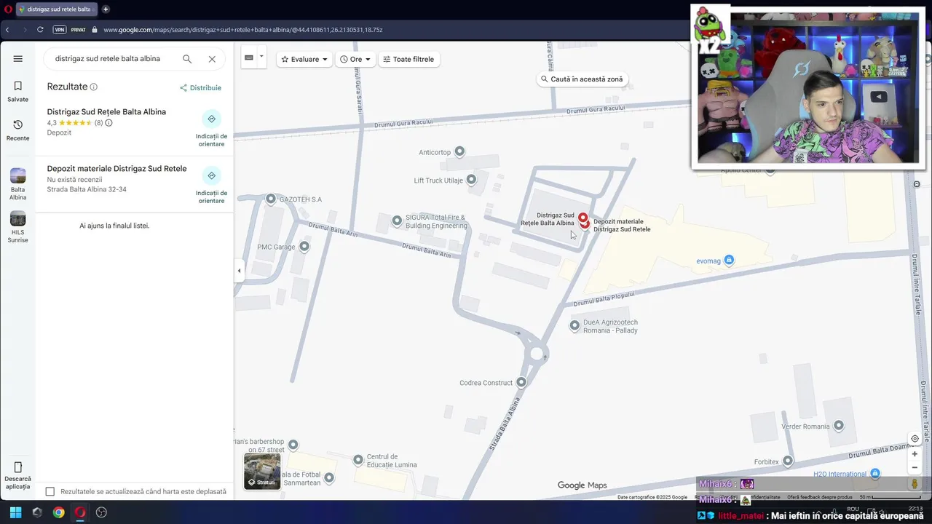Click the rating info icon beside (8)
This screenshot has width=932, height=524.
[x=108, y=123]
